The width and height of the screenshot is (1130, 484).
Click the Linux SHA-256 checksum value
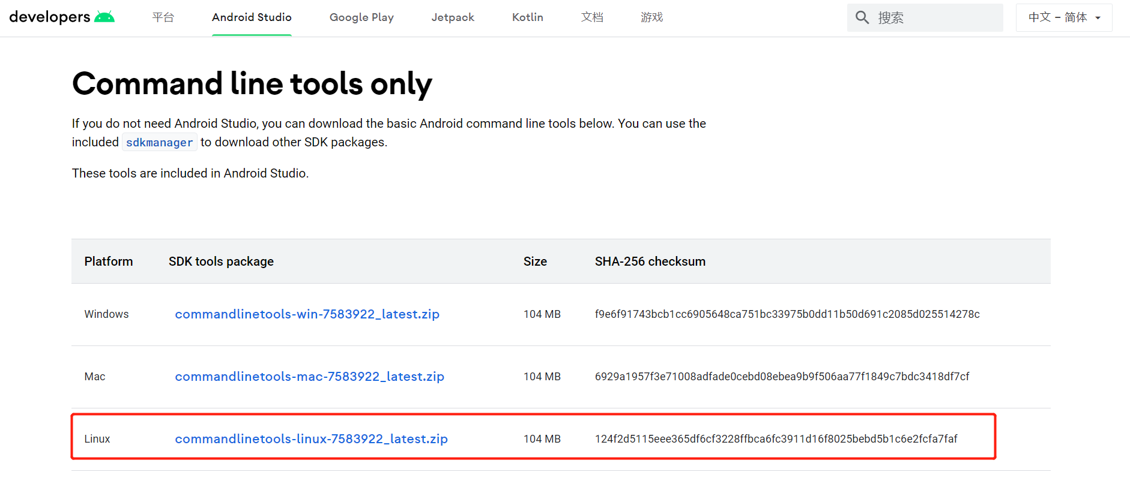776,439
